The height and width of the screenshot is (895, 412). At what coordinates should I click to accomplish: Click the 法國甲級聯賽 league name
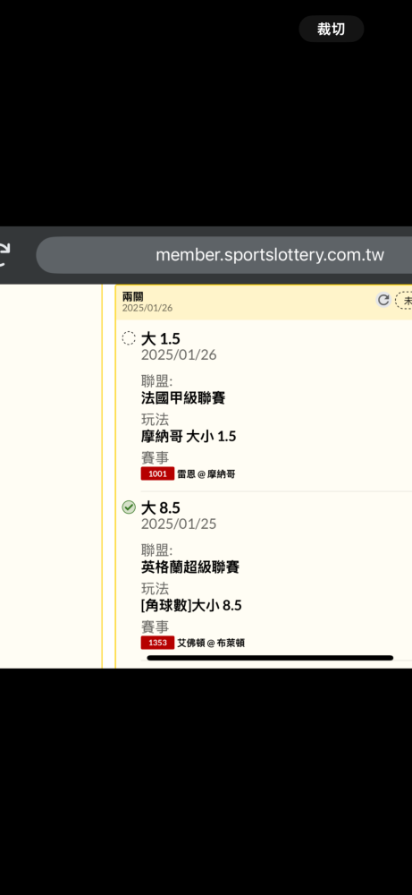(183, 398)
